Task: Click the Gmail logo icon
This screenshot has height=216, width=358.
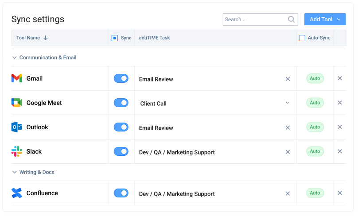Action: [17, 78]
